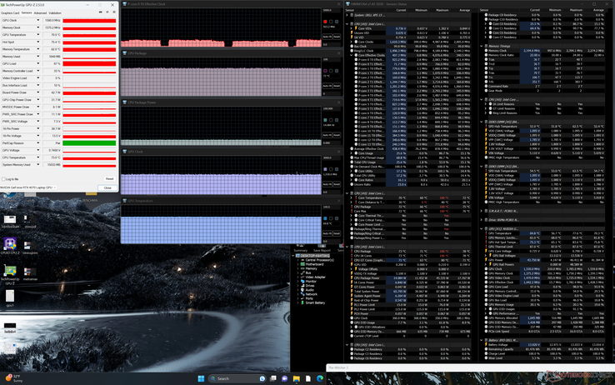Select the GPU Temperature row in HWiNFO
Viewport: 615px width, 385px height.
544,233
